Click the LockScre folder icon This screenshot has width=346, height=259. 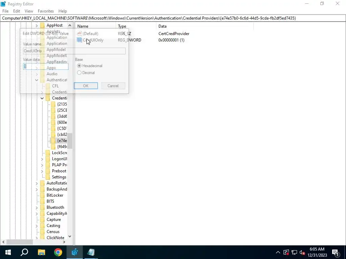(x=48, y=153)
